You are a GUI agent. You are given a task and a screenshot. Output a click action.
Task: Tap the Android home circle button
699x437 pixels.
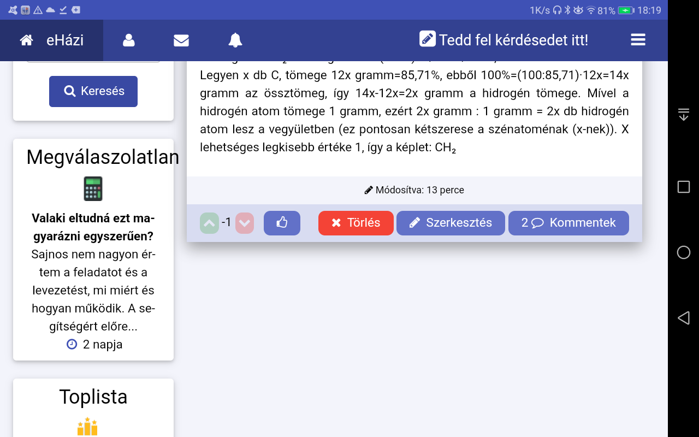pyautogui.click(x=683, y=252)
